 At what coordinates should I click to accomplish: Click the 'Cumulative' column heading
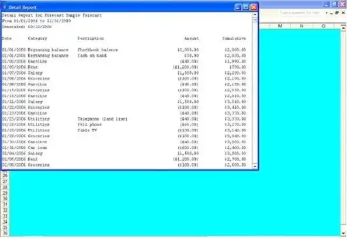coord(234,39)
